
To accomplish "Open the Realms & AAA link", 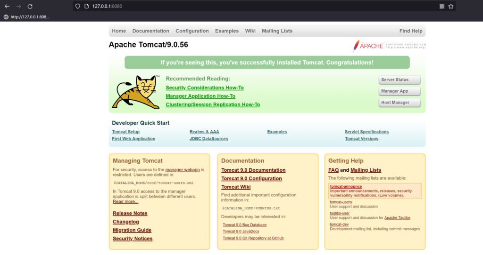I will coord(204,132).
